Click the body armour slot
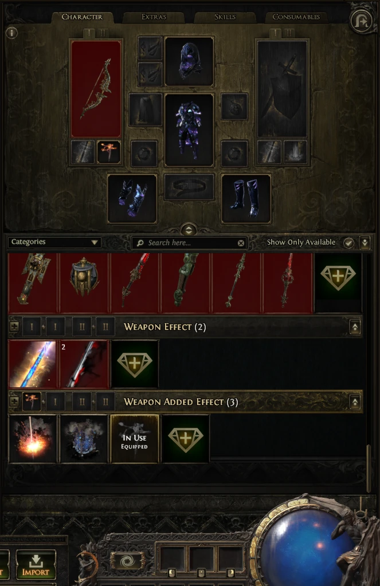 click(189, 130)
